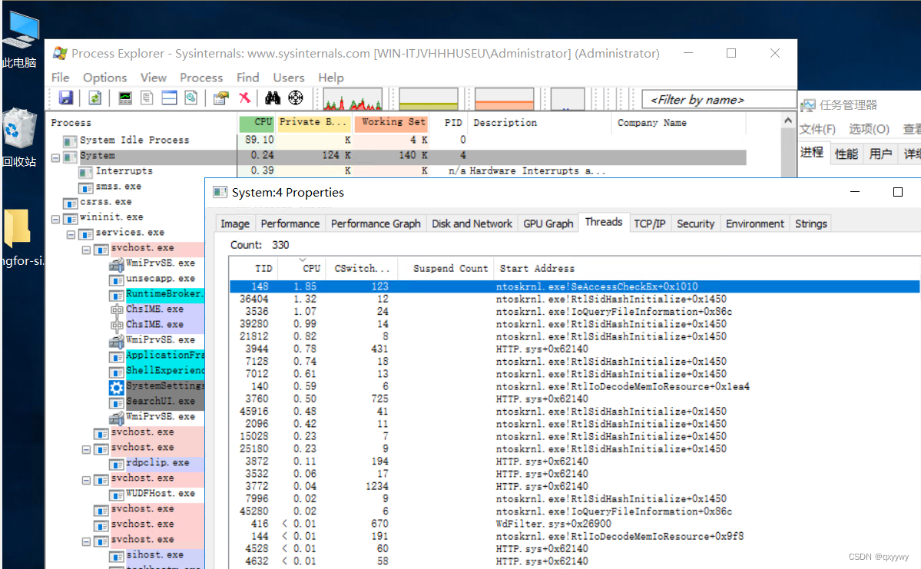Collapse the services.exe tree node

pyautogui.click(x=71, y=234)
